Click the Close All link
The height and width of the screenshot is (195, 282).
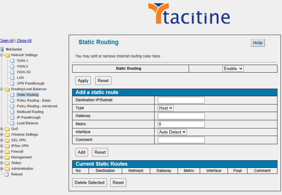click(x=24, y=41)
